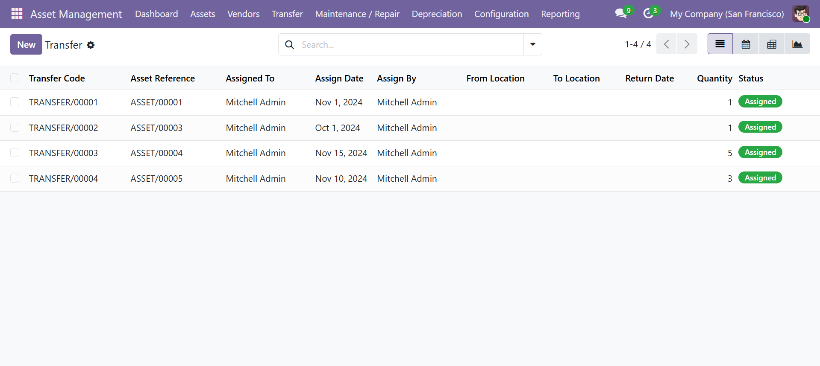Focus the Search input field
Viewport: 820px width, 366px height.
pos(410,44)
